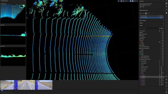Click first icon in top viewport toolbar

pyautogui.click(x=119, y=1)
